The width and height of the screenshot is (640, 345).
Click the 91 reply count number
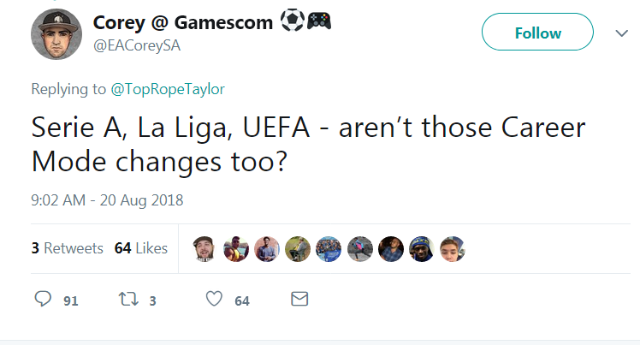[x=71, y=300]
